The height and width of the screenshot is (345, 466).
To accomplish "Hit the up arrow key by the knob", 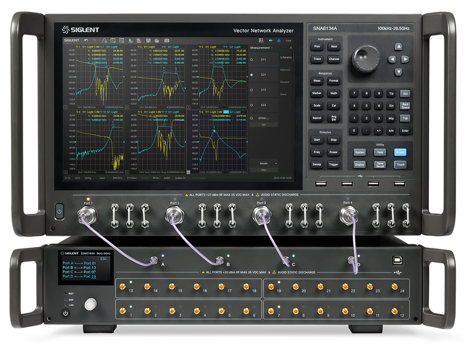I will click(398, 47).
